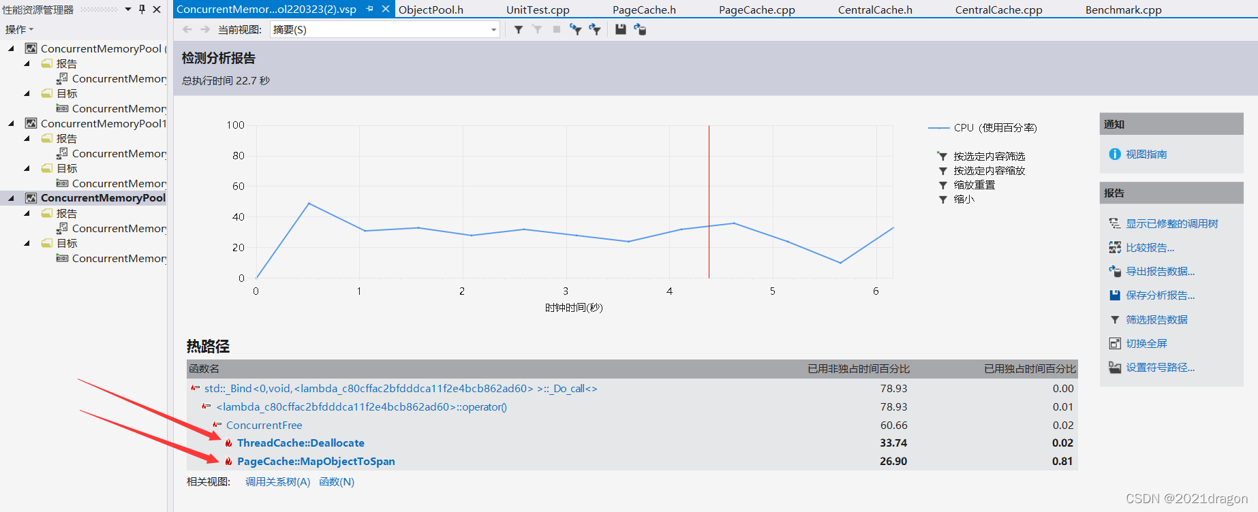Image resolution: width=1258 pixels, height=512 pixels.
Task: Open 筛选报告数据 filter link
Action: pyautogui.click(x=1156, y=319)
